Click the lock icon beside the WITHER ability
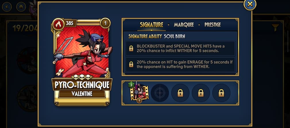This screenshot has height=128, width=290. (x=131, y=49)
